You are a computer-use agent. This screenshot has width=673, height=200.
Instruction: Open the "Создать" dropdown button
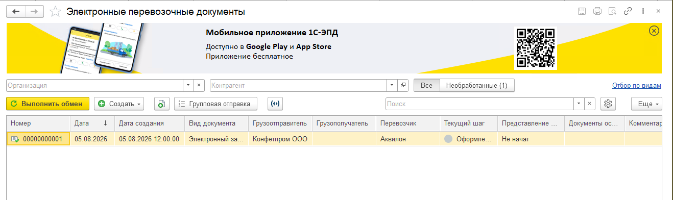pos(119,104)
